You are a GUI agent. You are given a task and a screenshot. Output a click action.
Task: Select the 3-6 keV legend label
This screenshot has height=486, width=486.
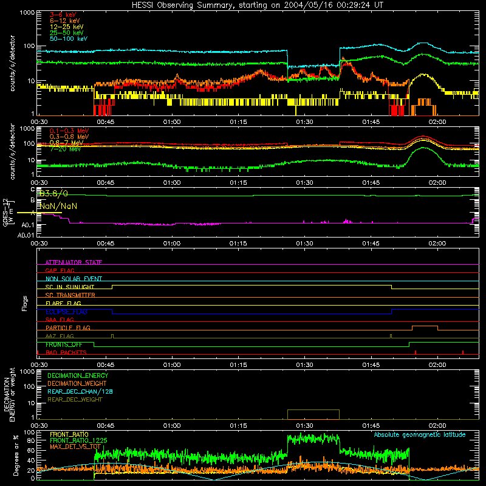coord(63,15)
